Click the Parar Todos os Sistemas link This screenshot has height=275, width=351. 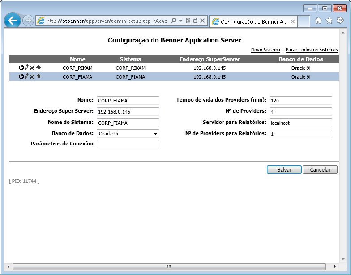312,50
